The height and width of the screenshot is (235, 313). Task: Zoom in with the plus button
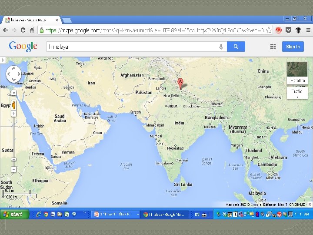[13, 114]
